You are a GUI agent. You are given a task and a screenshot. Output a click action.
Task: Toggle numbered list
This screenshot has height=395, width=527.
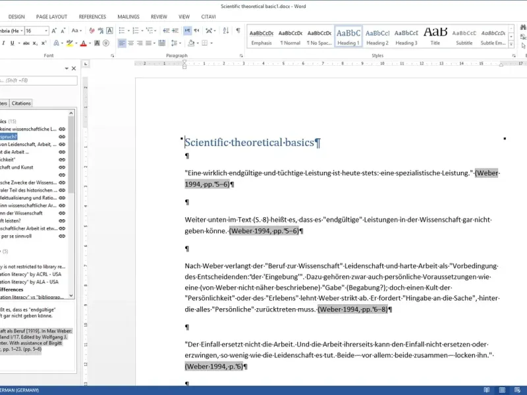click(136, 31)
